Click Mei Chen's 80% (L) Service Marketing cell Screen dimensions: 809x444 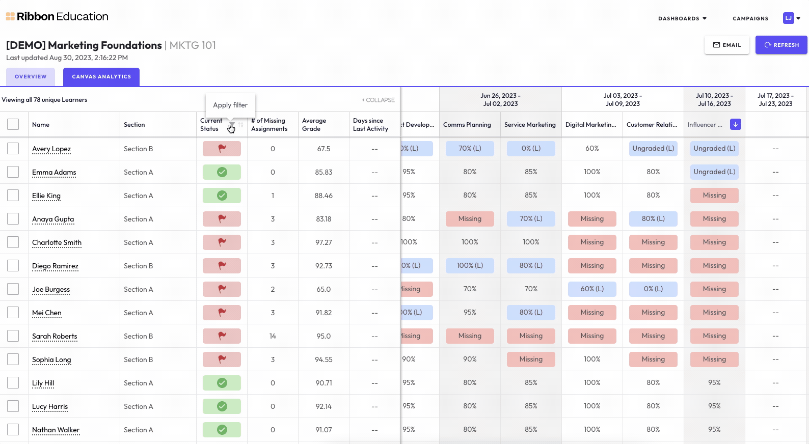(531, 313)
